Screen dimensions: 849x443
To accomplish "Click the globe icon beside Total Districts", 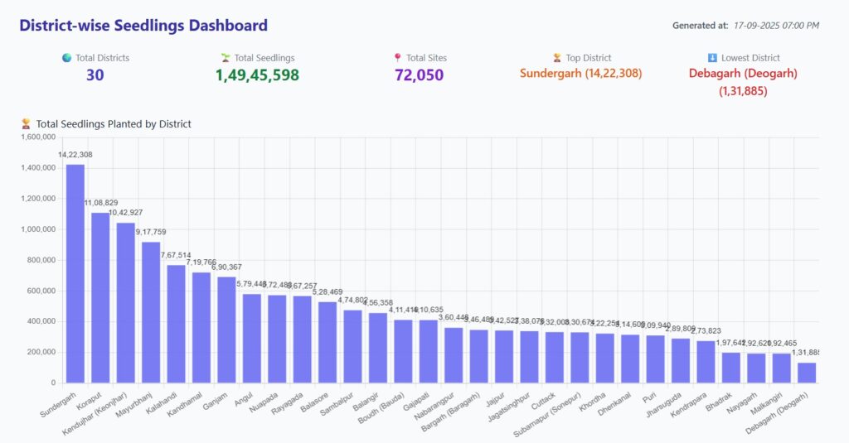I will (x=66, y=58).
